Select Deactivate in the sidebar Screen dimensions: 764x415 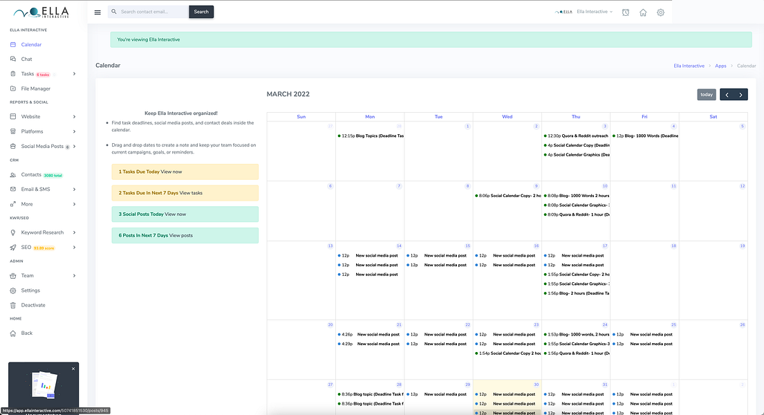click(33, 305)
